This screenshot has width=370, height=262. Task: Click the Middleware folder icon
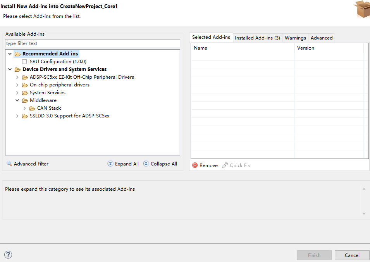24,100
